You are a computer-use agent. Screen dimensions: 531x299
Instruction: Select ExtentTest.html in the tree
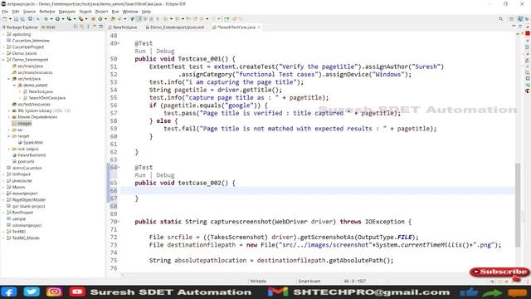click(32, 155)
